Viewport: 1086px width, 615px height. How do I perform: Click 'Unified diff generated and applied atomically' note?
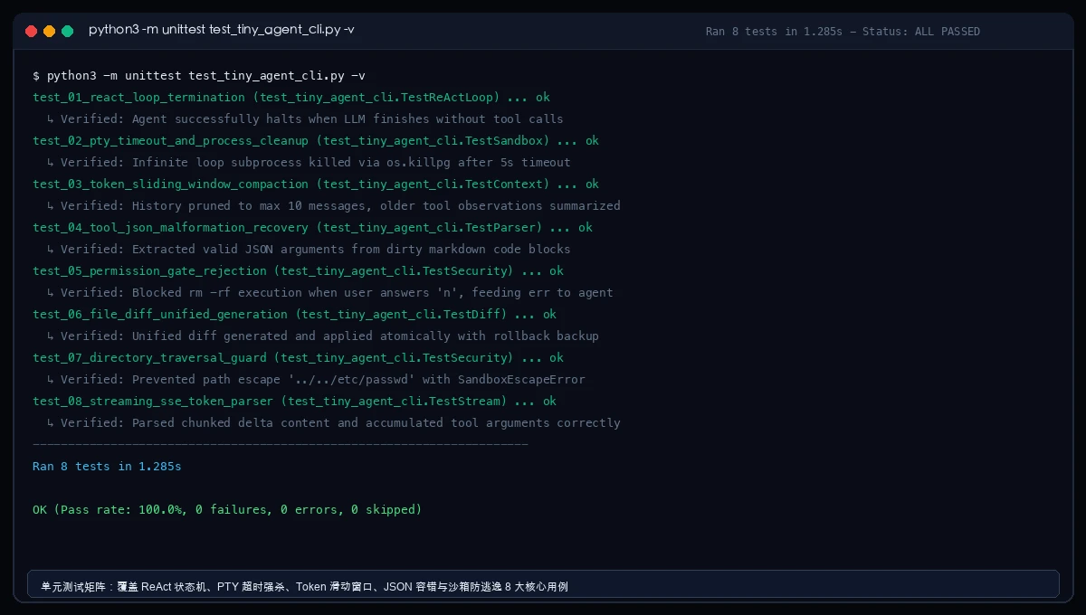coord(323,336)
